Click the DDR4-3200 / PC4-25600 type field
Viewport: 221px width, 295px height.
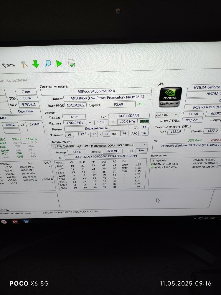click(106, 156)
